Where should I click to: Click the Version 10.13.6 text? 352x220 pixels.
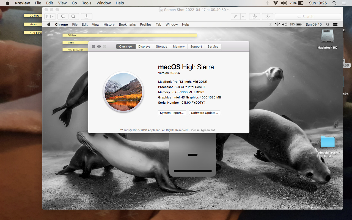[x=169, y=73]
